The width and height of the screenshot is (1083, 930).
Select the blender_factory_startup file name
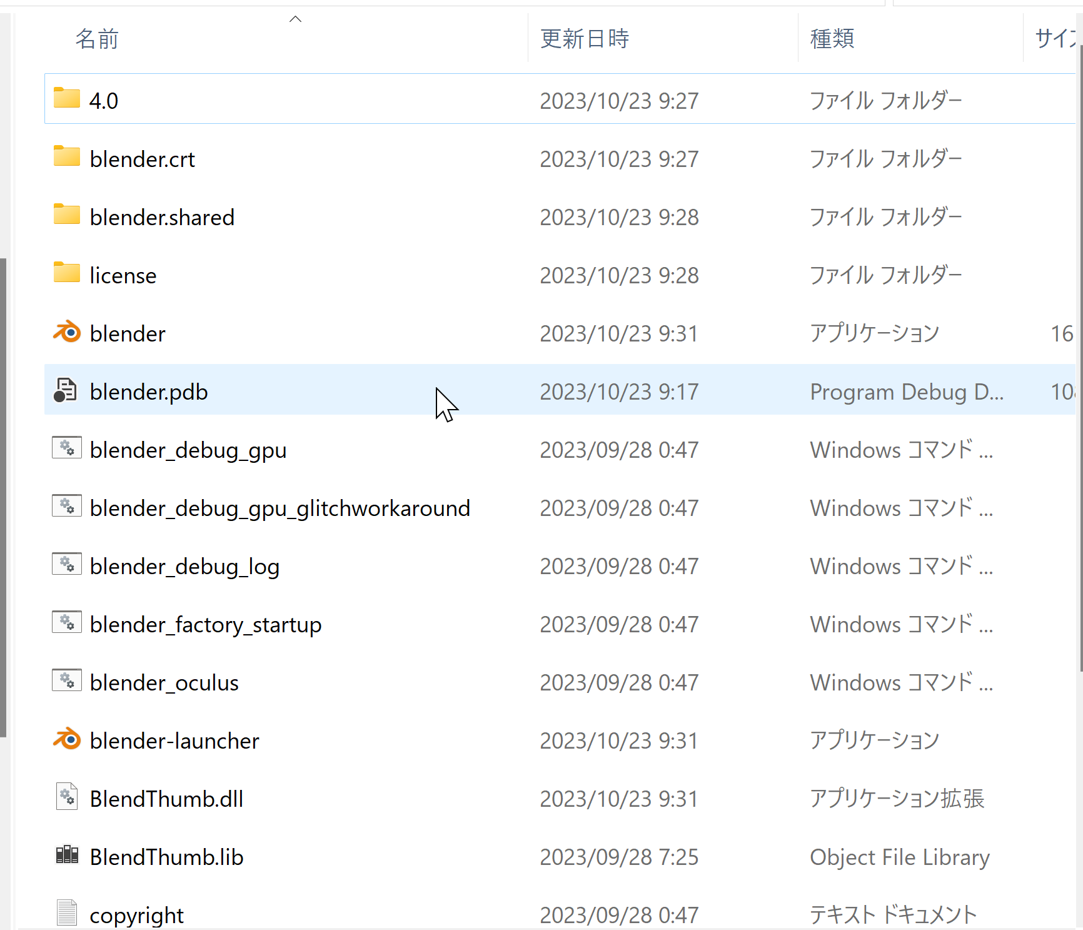pyautogui.click(x=206, y=624)
